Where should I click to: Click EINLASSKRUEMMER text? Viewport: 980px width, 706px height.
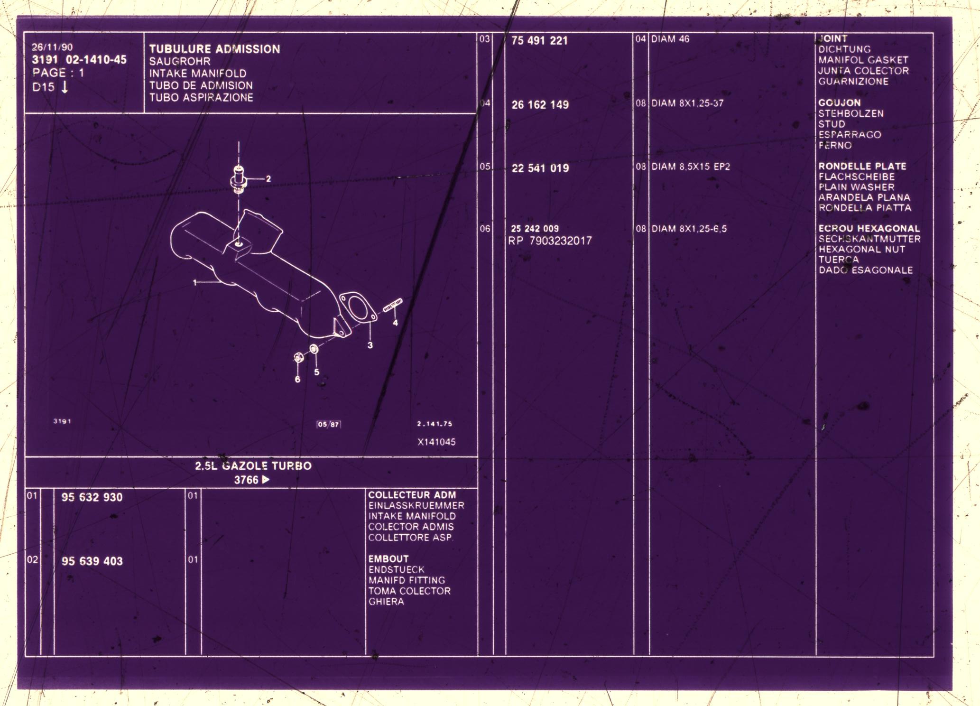click(x=416, y=506)
